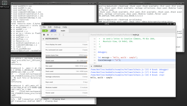Click the Chunk used graph bar
The image size is (187, 106).
66,63
